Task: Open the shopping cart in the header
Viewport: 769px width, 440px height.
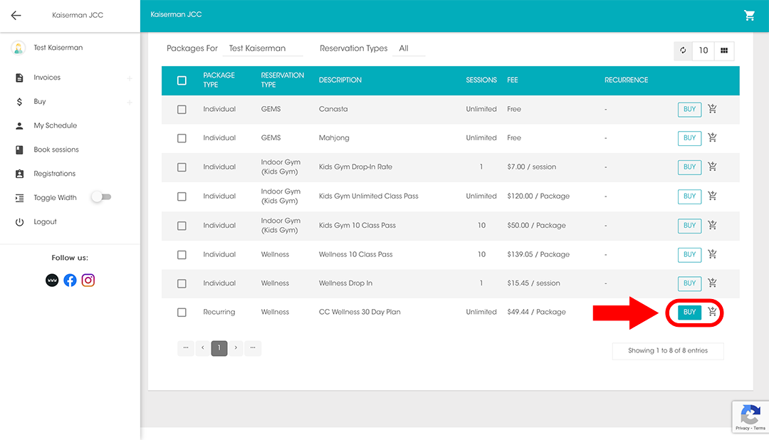Action: click(x=749, y=15)
